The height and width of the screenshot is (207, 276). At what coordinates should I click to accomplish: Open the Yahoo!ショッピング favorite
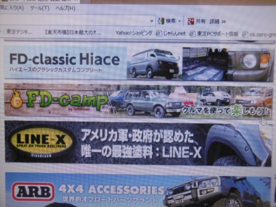coord(134,33)
